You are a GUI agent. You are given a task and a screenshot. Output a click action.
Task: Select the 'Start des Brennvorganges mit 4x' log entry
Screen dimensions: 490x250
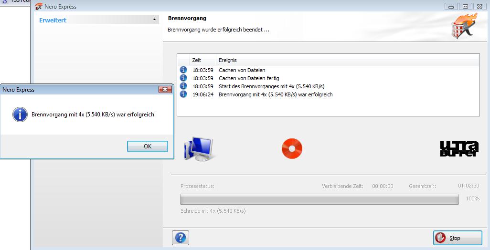click(x=328, y=86)
